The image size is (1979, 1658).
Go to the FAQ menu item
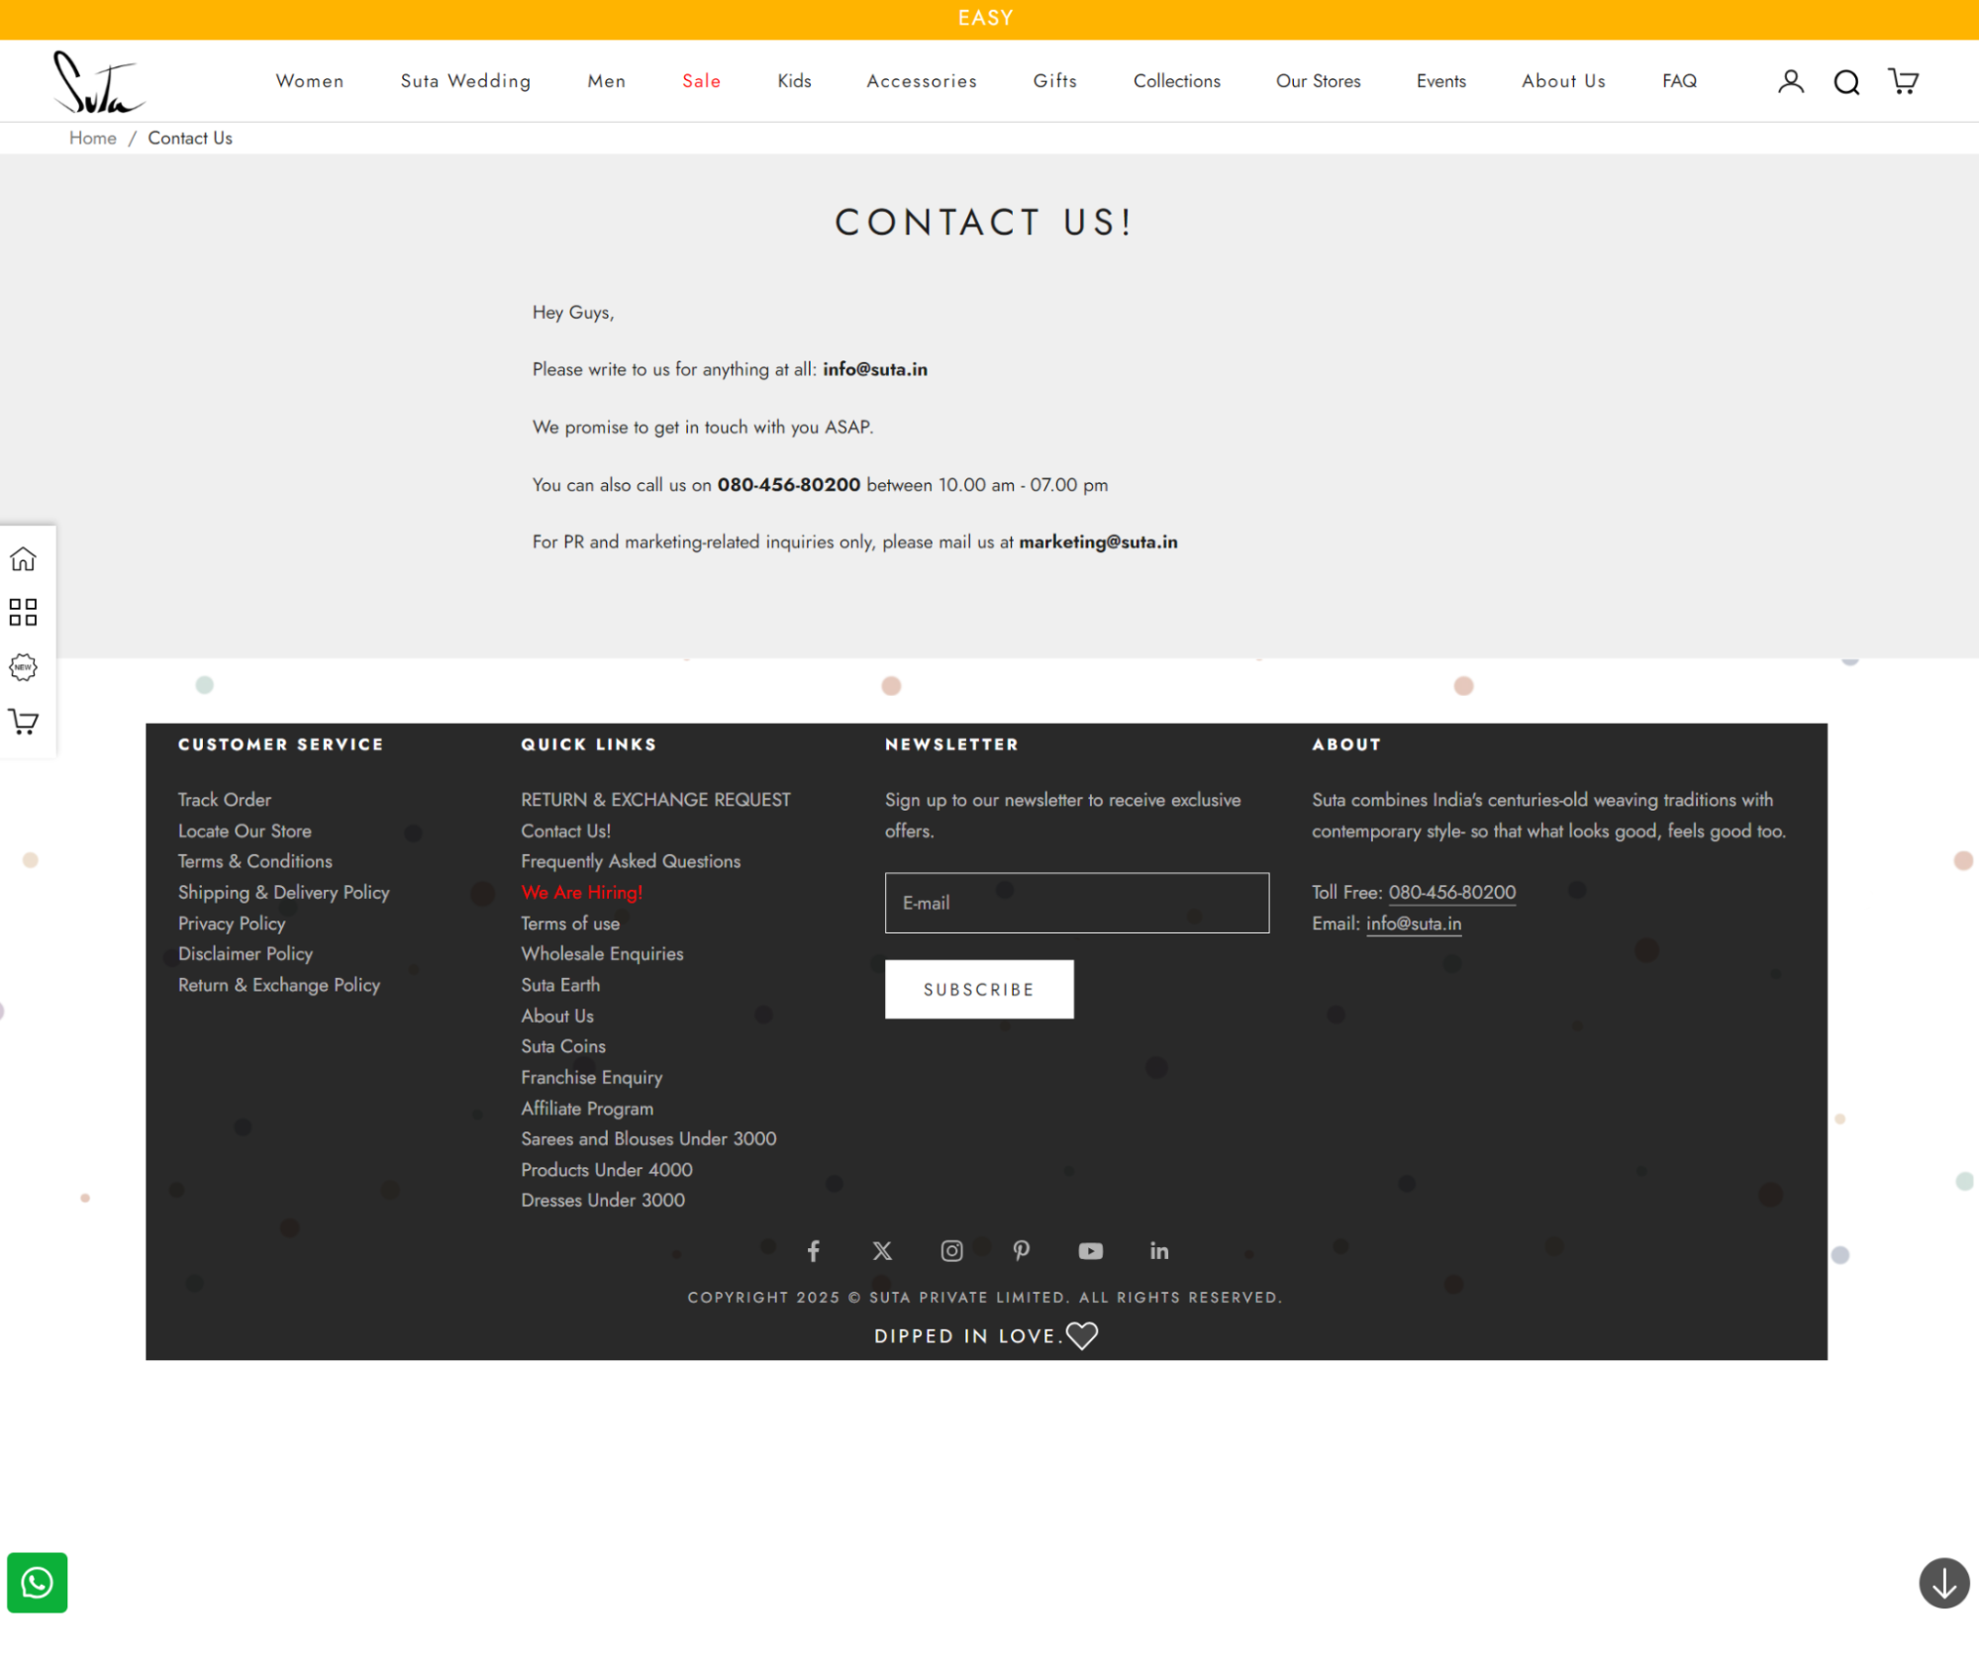click(1678, 81)
